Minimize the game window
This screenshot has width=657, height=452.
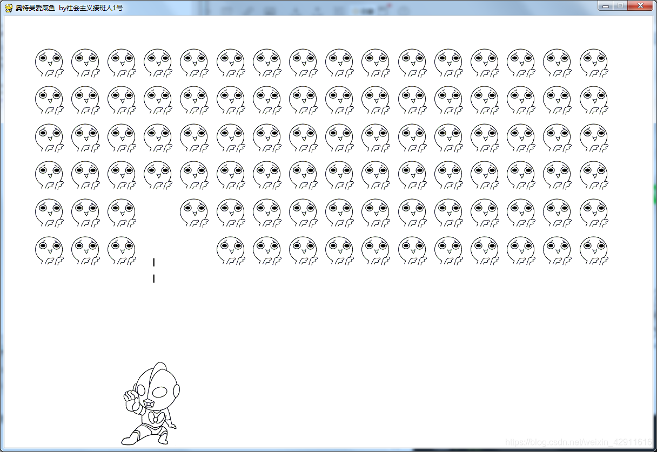click(x=606, y=6)
